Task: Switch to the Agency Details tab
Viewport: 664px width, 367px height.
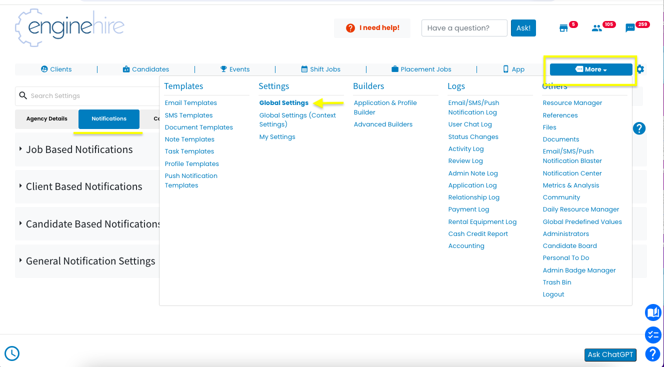Action: tap(46, 119)
